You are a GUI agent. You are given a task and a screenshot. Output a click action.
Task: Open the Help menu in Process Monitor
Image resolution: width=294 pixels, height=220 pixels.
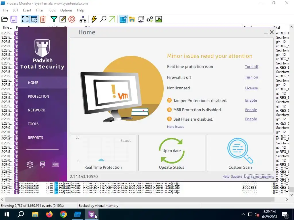point(80,10)
